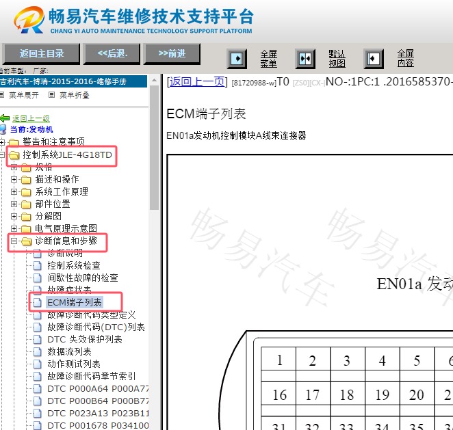
Task: Open the 动作测试列表 page
Action: click(x=74, y=364)
